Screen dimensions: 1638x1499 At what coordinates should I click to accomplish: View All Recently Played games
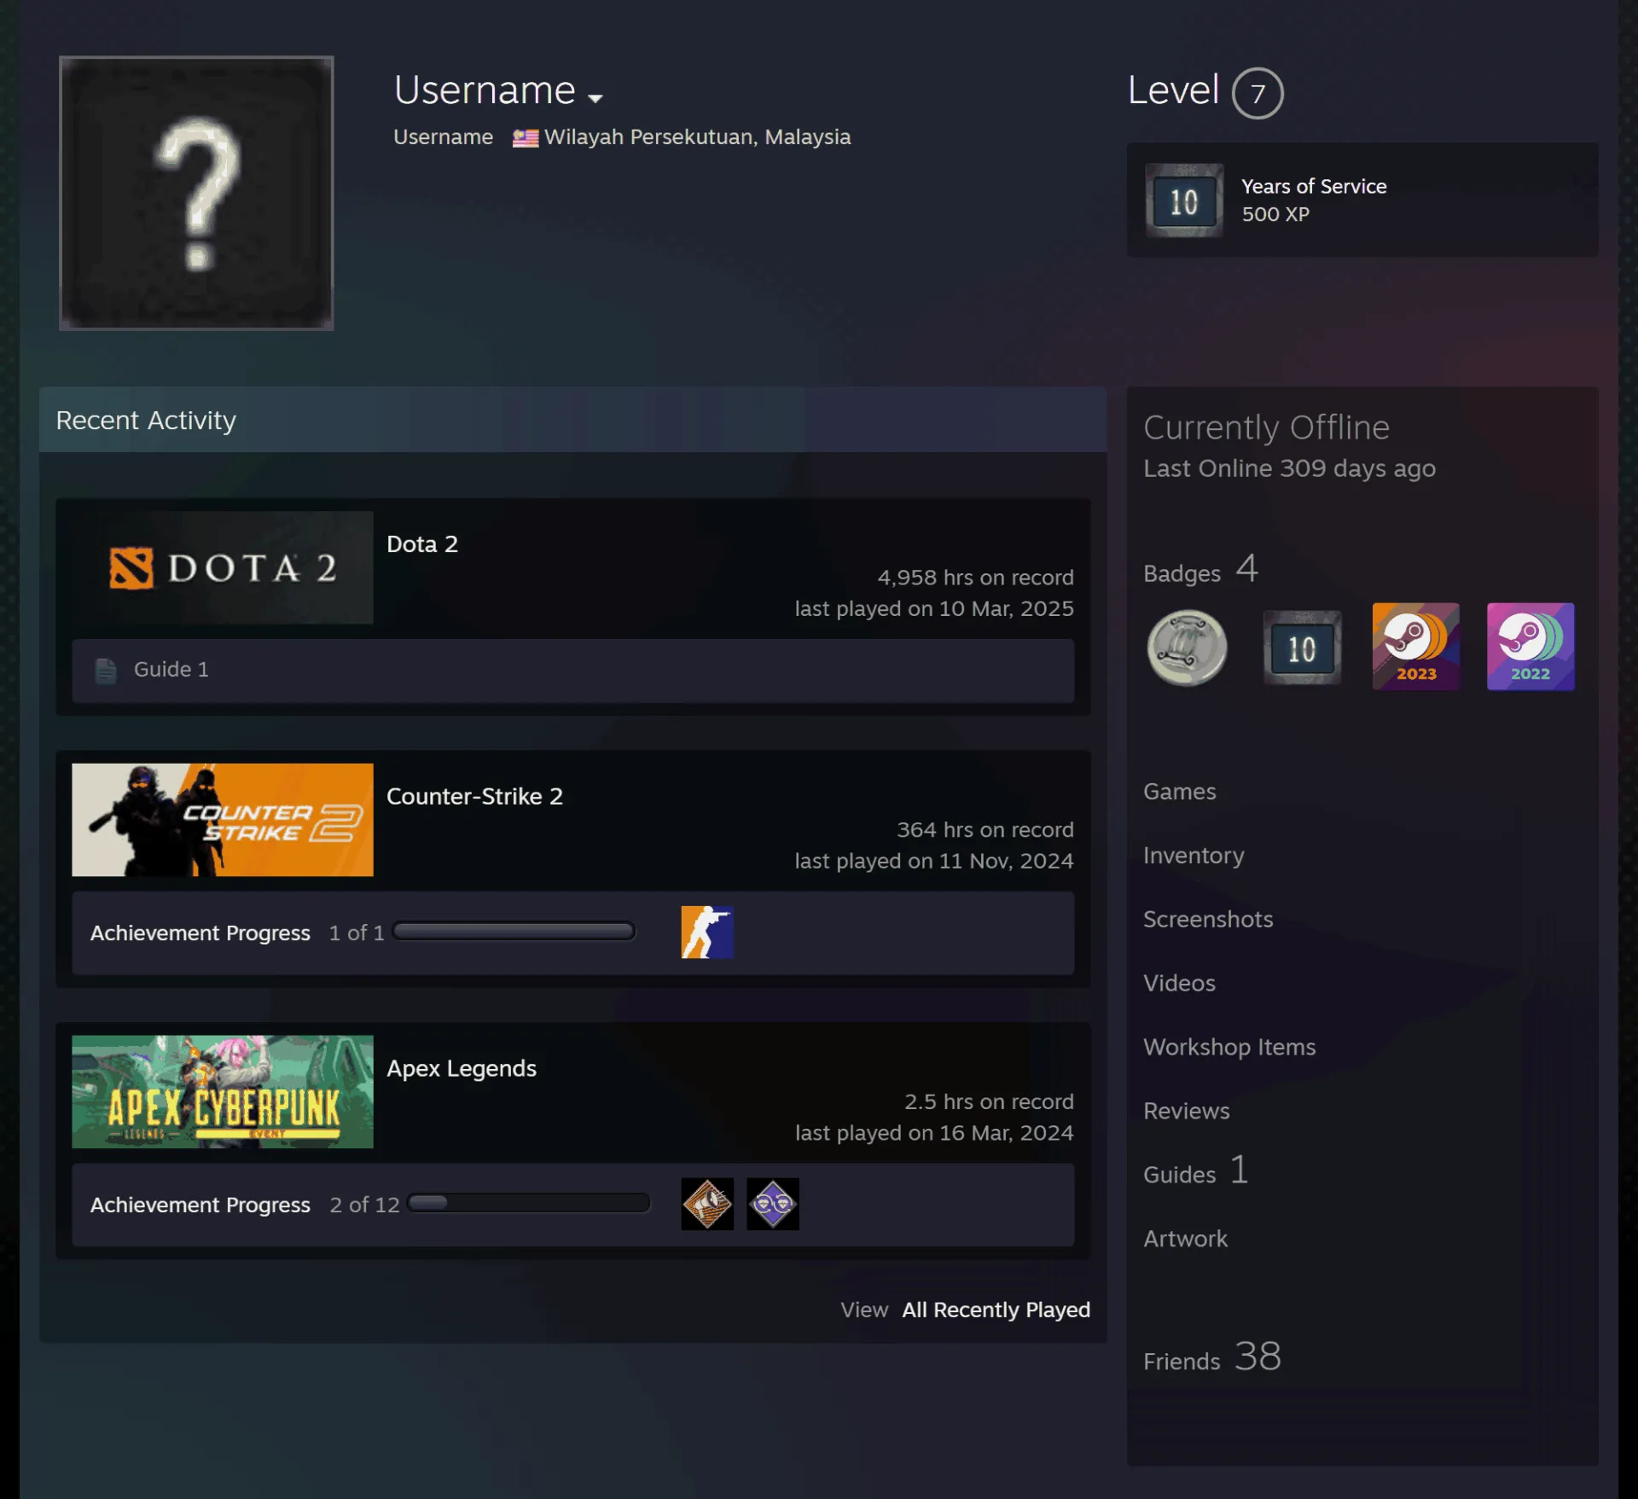(x=996, y=1310)
